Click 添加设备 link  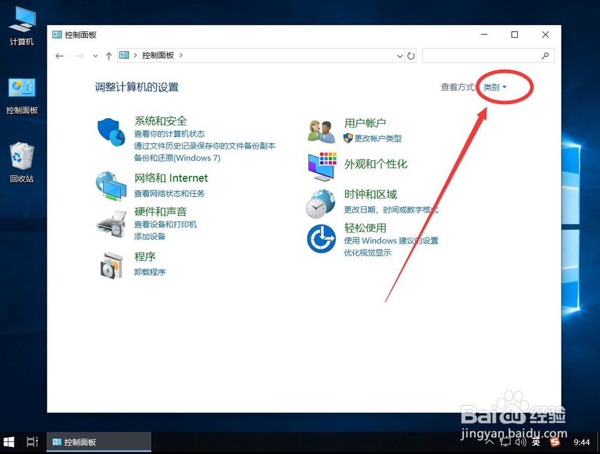click(149, 236)
